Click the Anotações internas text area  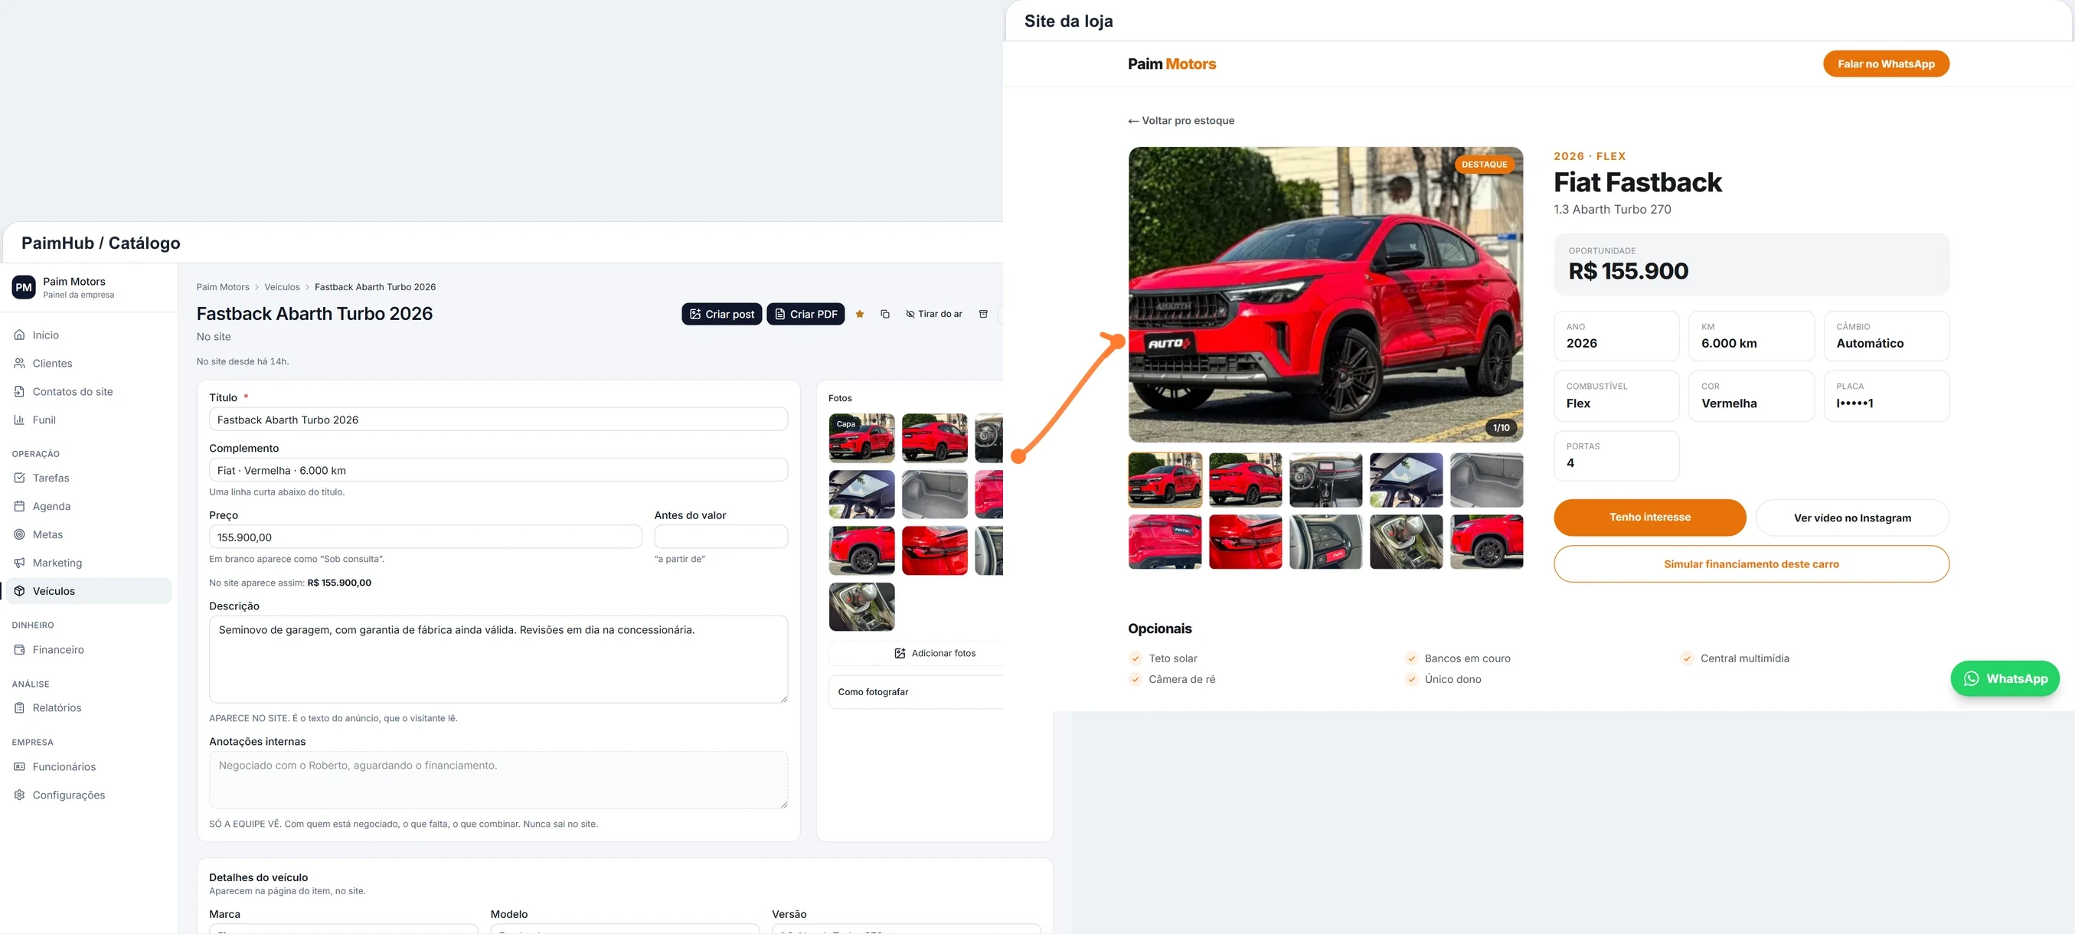(x=498, y=780)
